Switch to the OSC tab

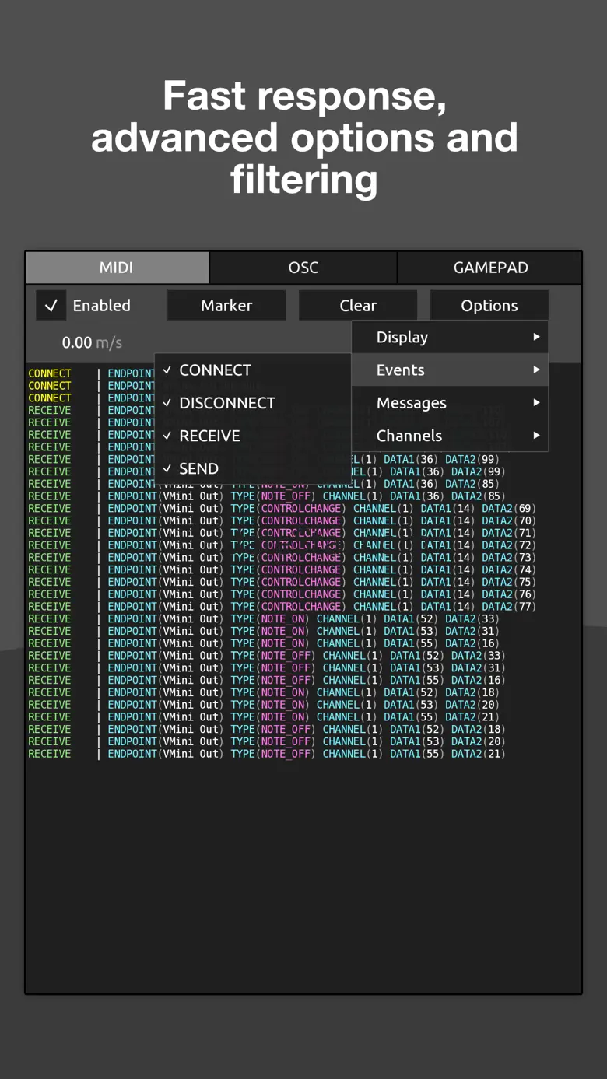click(303, 268)
